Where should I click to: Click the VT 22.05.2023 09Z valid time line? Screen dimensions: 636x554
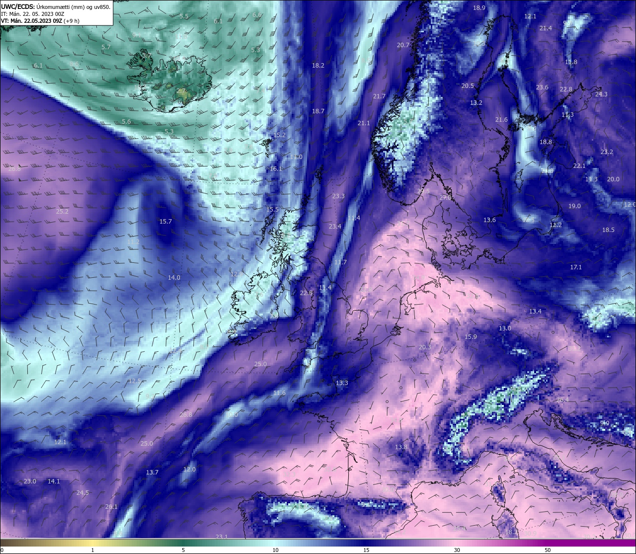pyautogui.click(x=40, y=21)
